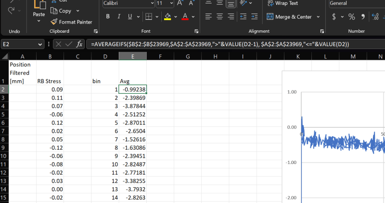Select row 5 header
The width and height of the screenshot is (385, 203).
click(x=4, y=114)
